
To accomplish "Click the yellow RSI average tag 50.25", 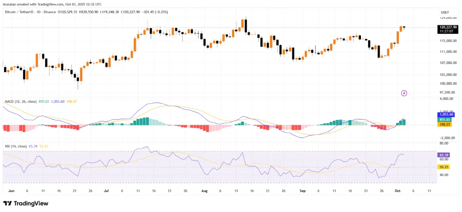I will pos(444,167).
